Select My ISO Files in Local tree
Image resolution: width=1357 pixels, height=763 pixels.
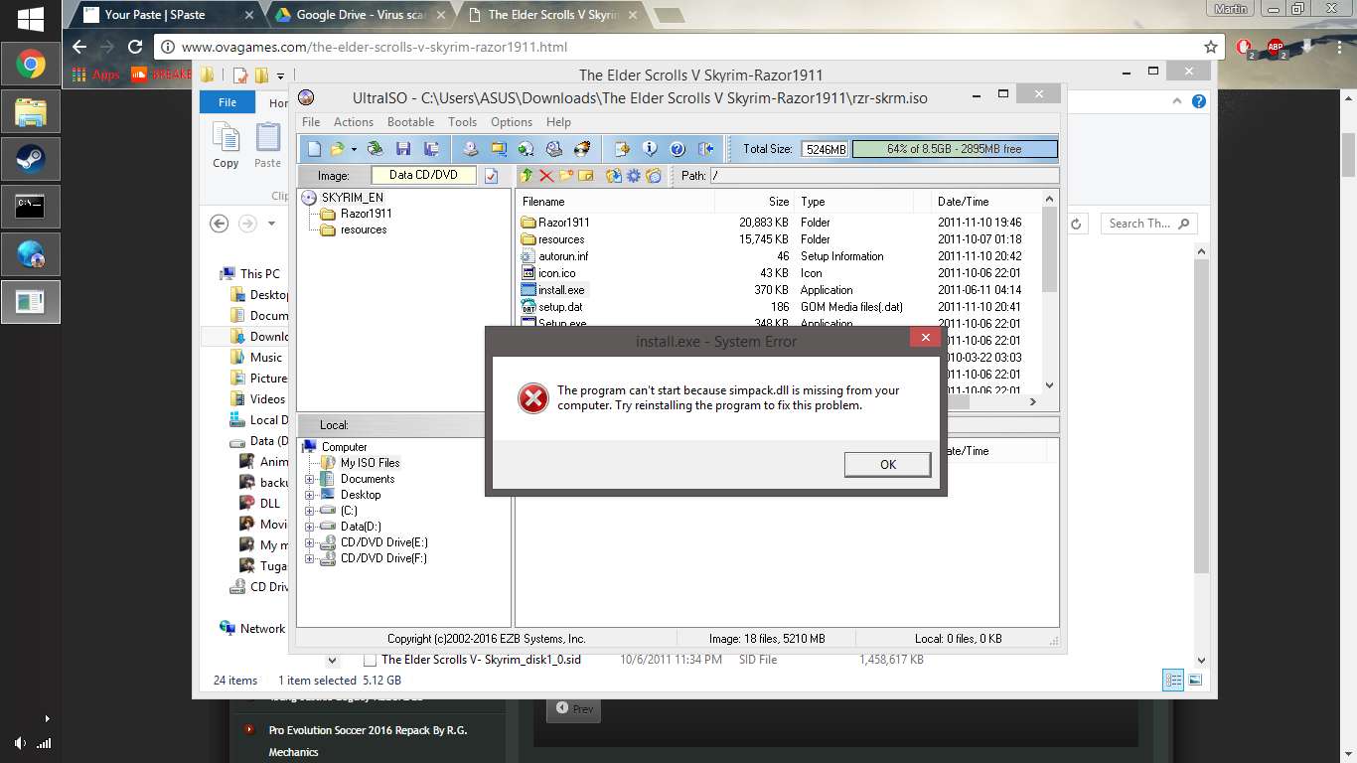[370, 463]
